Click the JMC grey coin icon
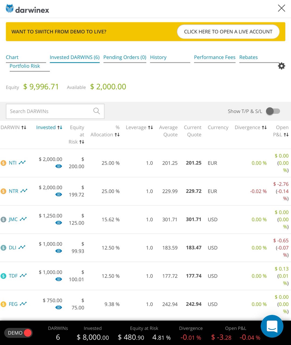291x345 pixels. pos(3,220)
